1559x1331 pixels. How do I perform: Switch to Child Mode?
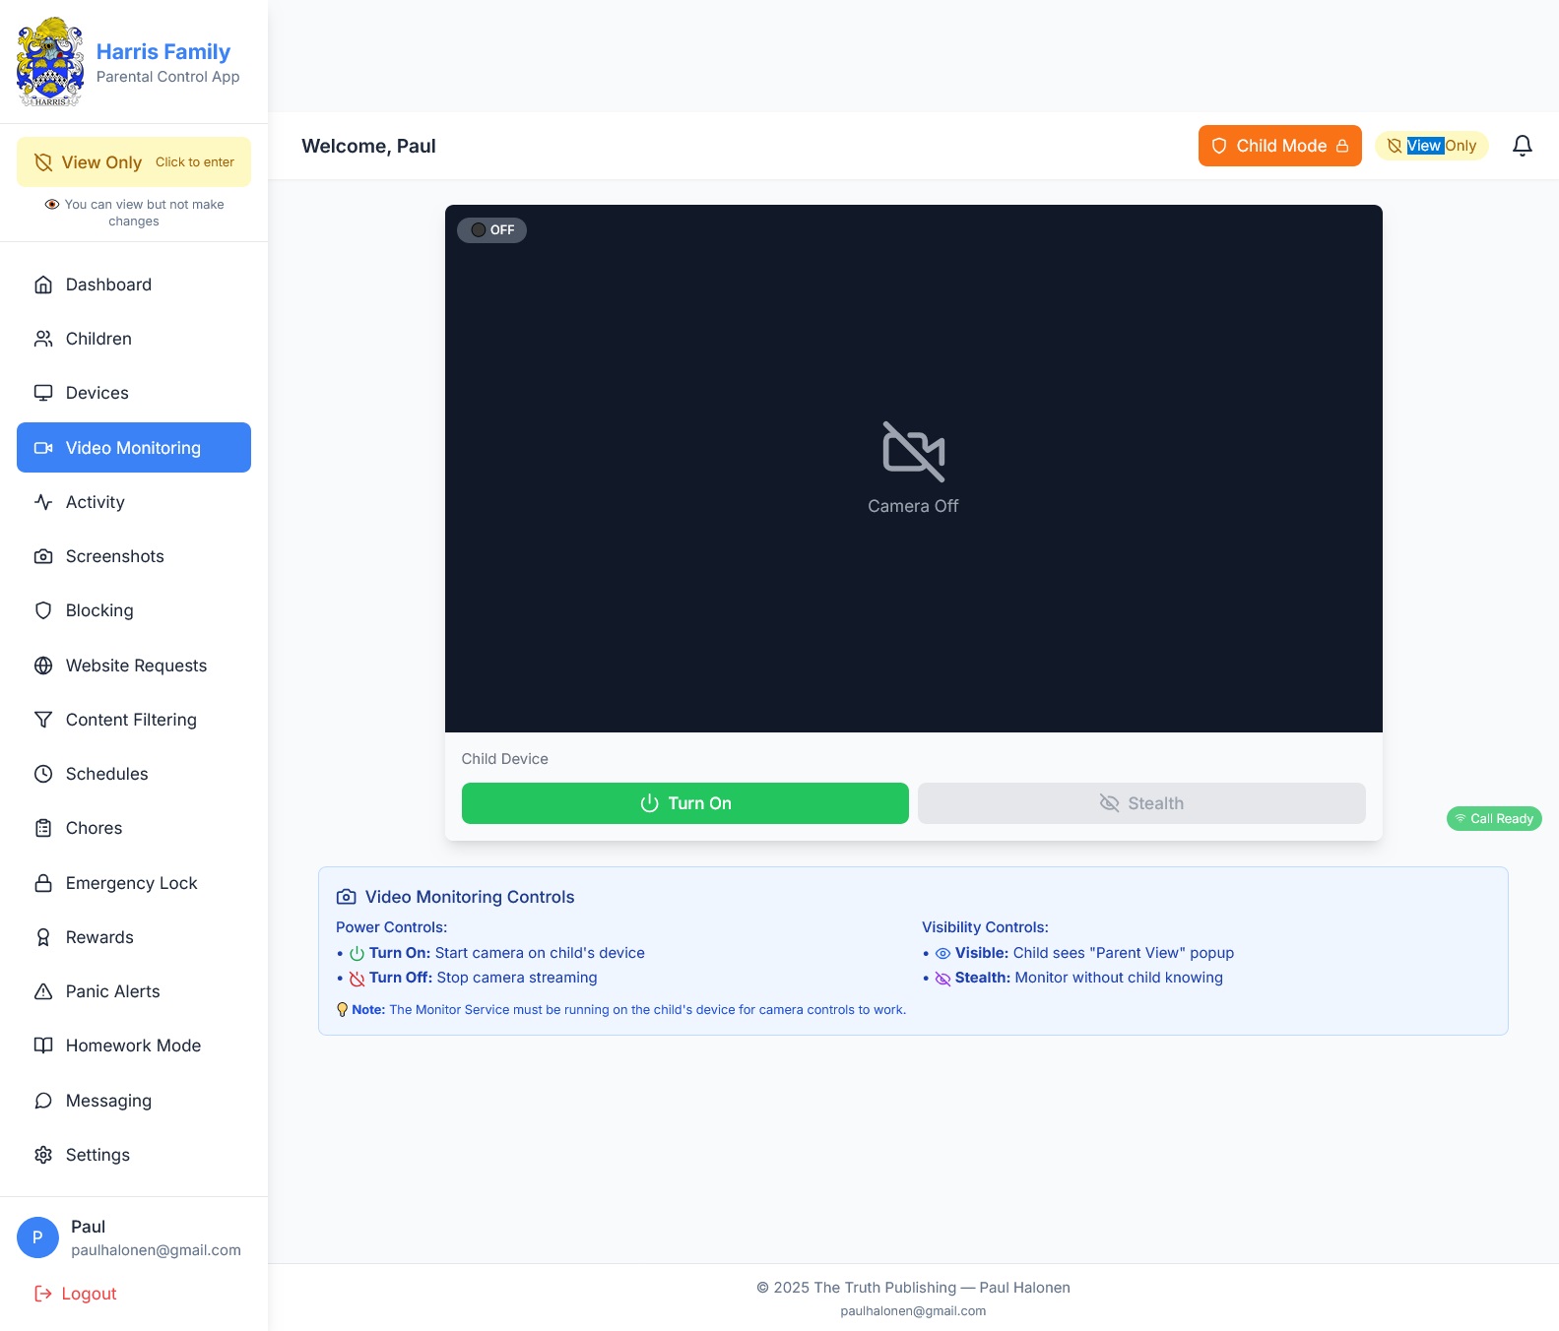pyautogui.click(x=1280, y=146)
